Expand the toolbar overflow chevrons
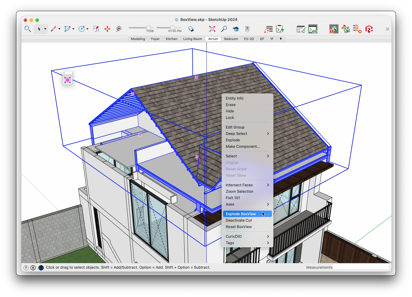 coord(387,29)
